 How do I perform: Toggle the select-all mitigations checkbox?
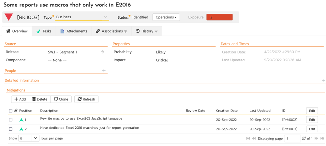11,111
